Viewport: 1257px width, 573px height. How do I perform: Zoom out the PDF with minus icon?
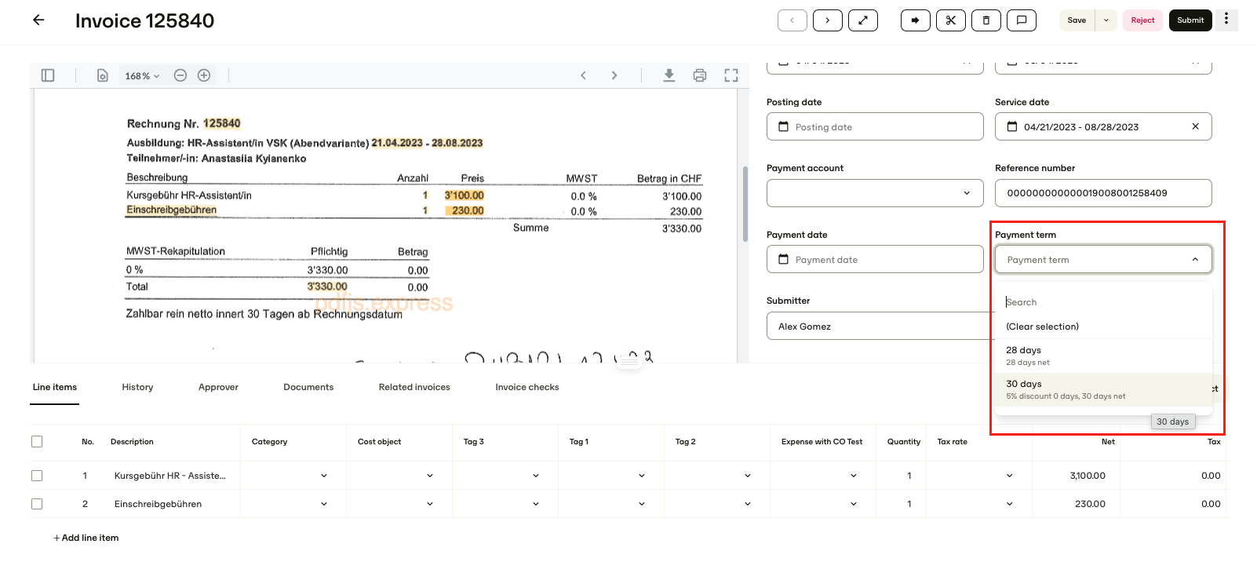[x=180, y=75]
